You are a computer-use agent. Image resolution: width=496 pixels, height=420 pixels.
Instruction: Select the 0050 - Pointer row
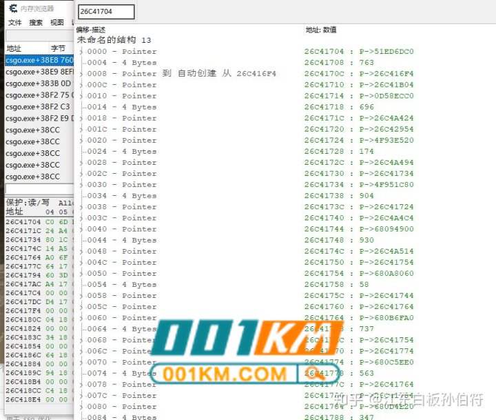122,273
